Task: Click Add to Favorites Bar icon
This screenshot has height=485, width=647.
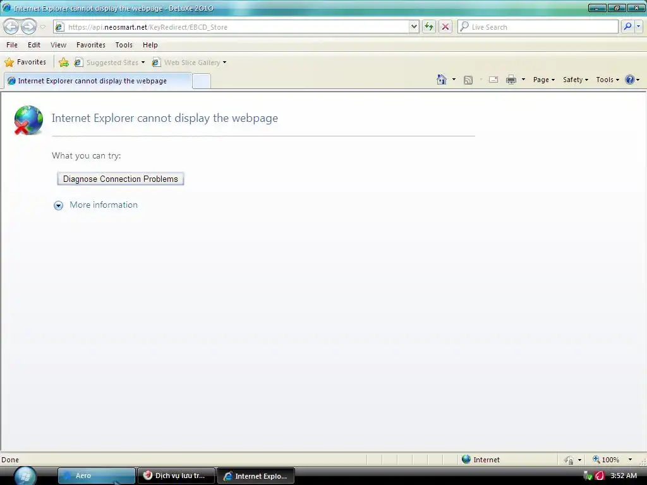Action: click(x=64, y=63)
